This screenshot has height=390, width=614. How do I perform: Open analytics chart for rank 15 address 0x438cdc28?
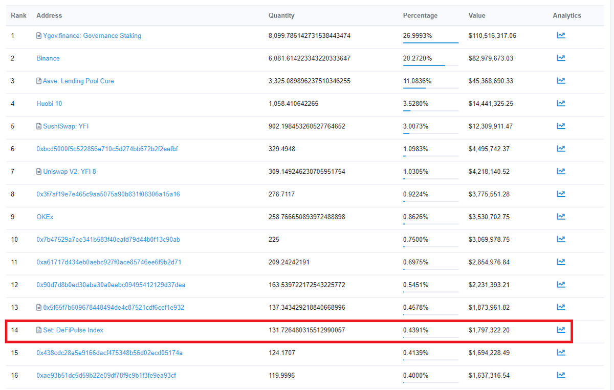561,353
